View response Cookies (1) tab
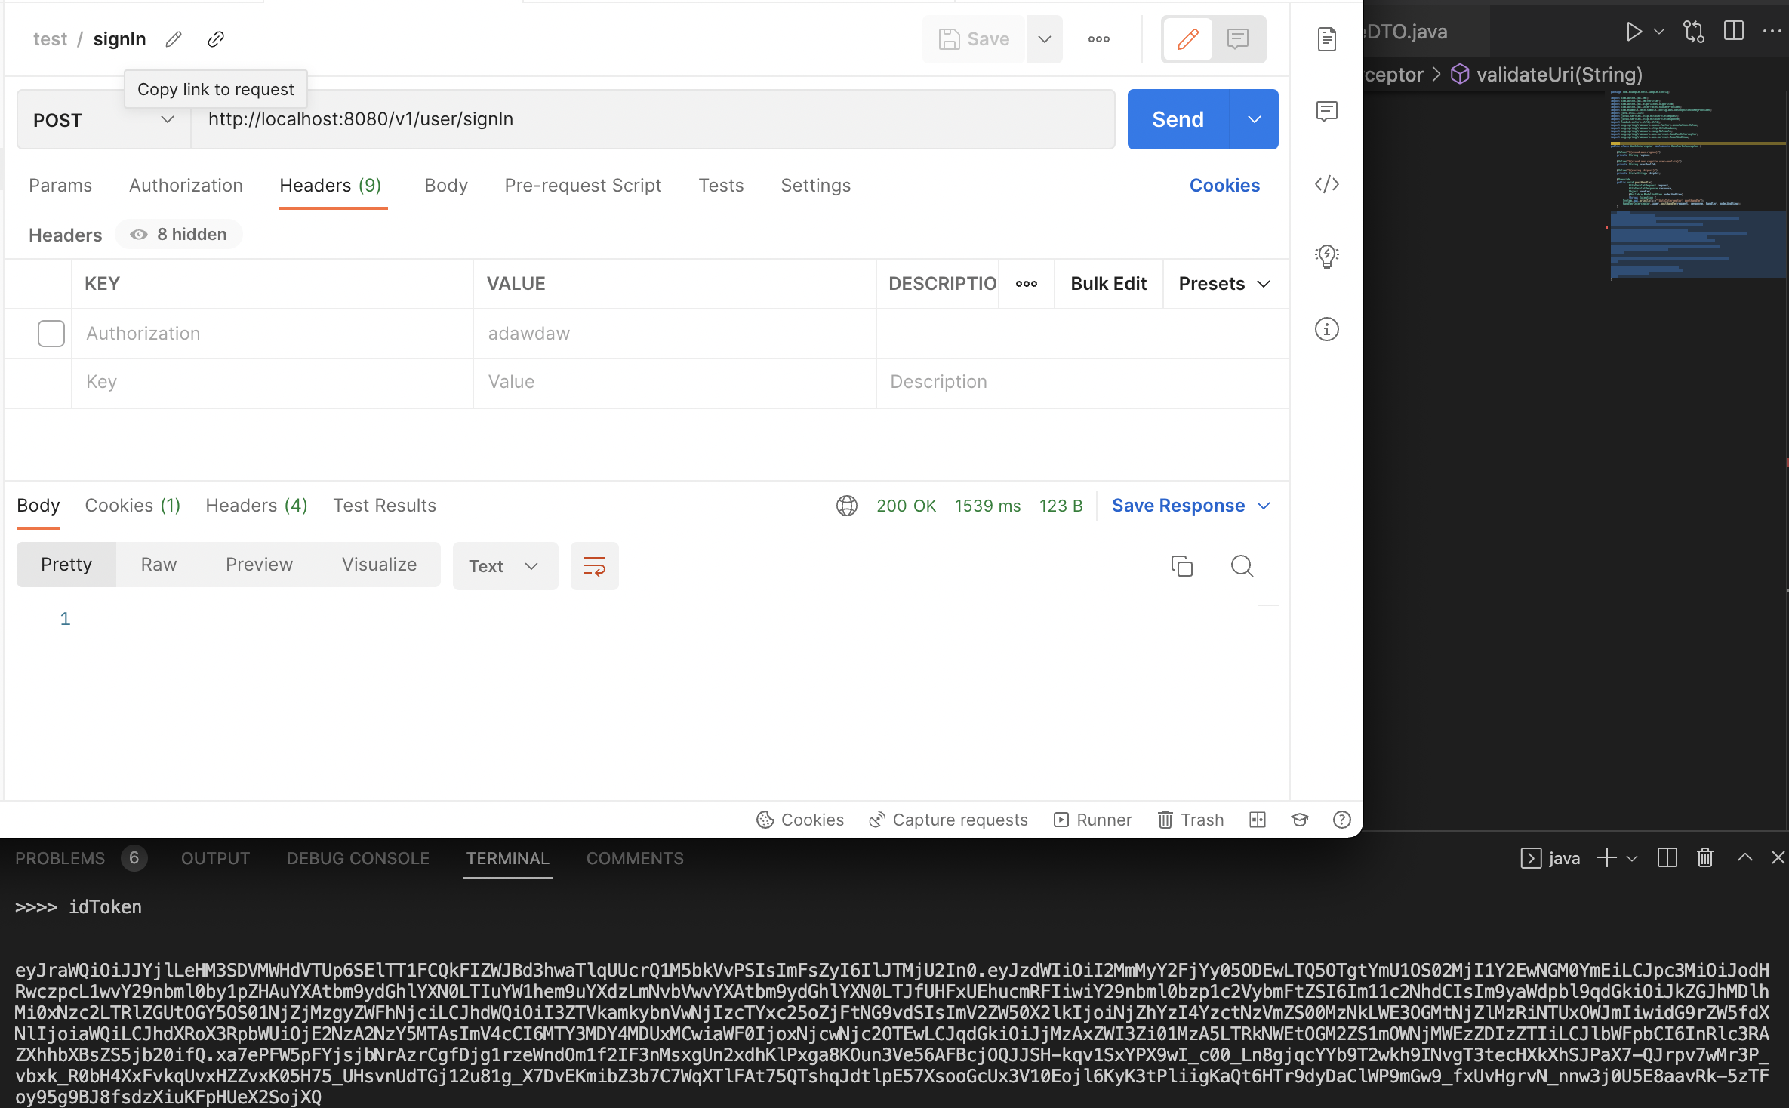 tap(133, 506)
